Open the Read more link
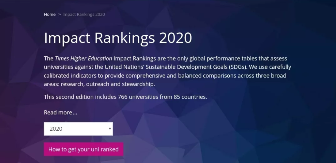Screen dimensions: 336x163 60,112
